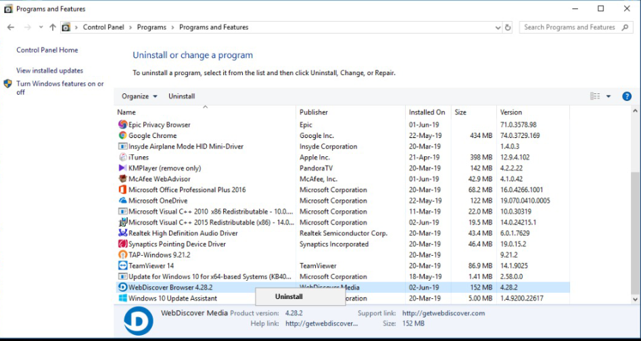The image size is (641, 341).
Task: Click the 434 MB size cell
Action: point(481,135)
